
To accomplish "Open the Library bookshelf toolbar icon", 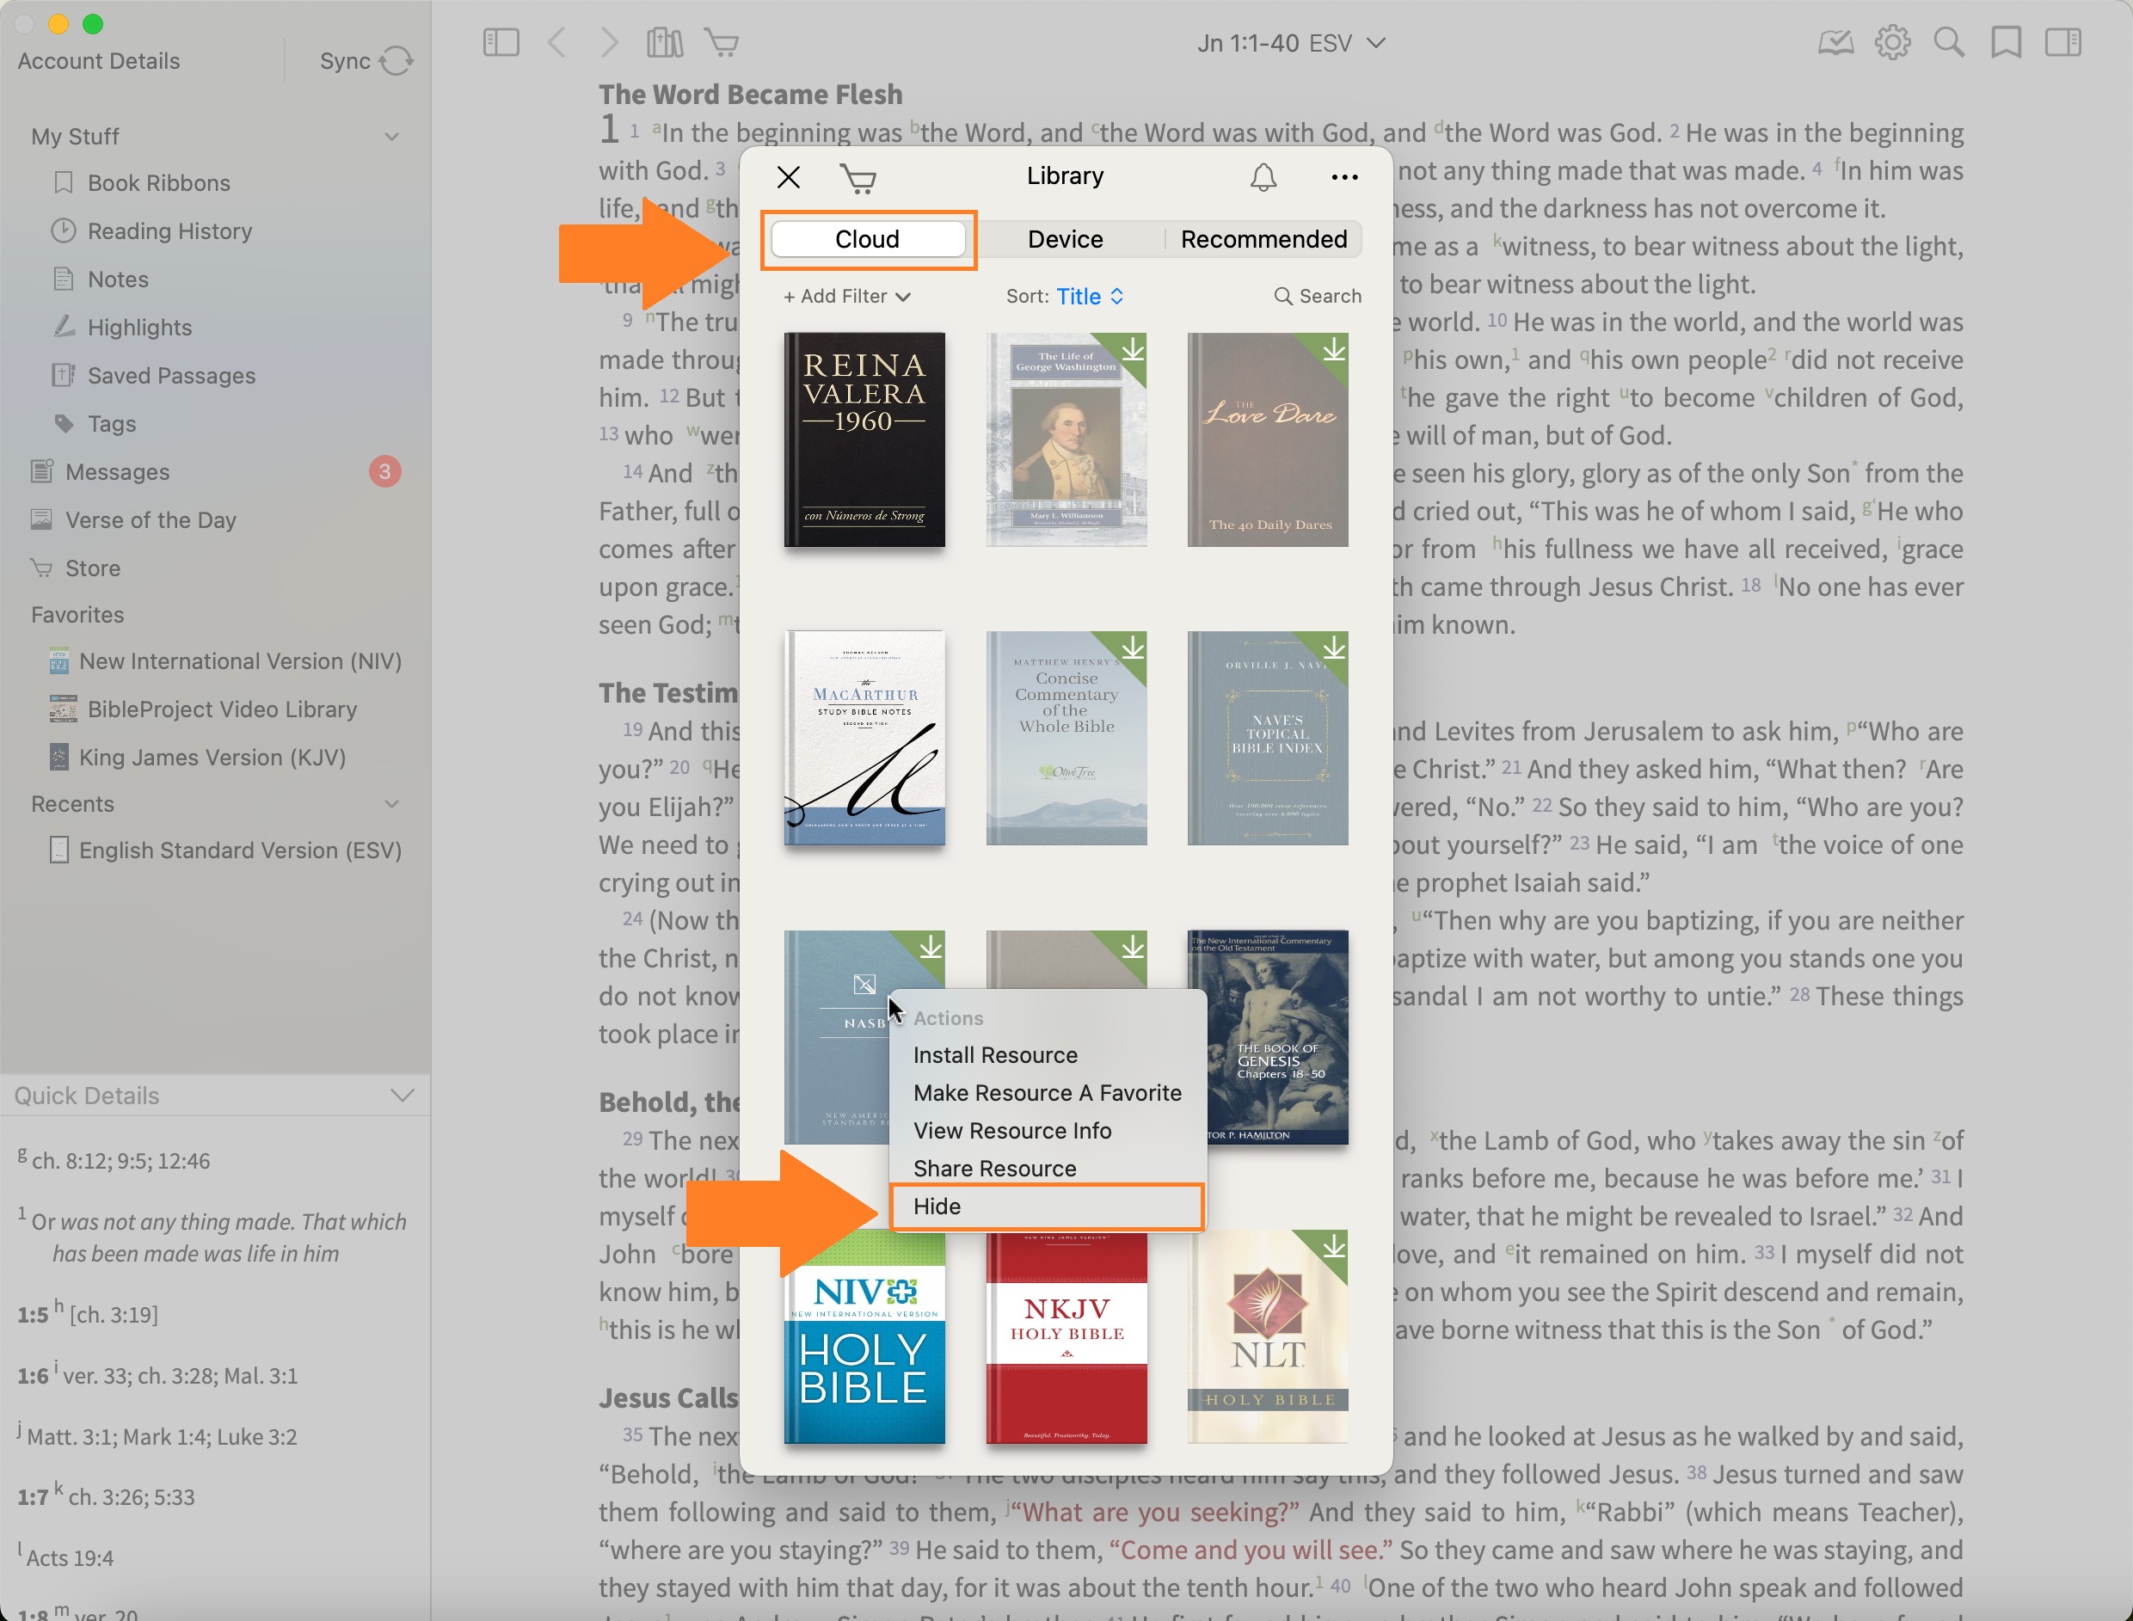I will (x=665, y=42).
